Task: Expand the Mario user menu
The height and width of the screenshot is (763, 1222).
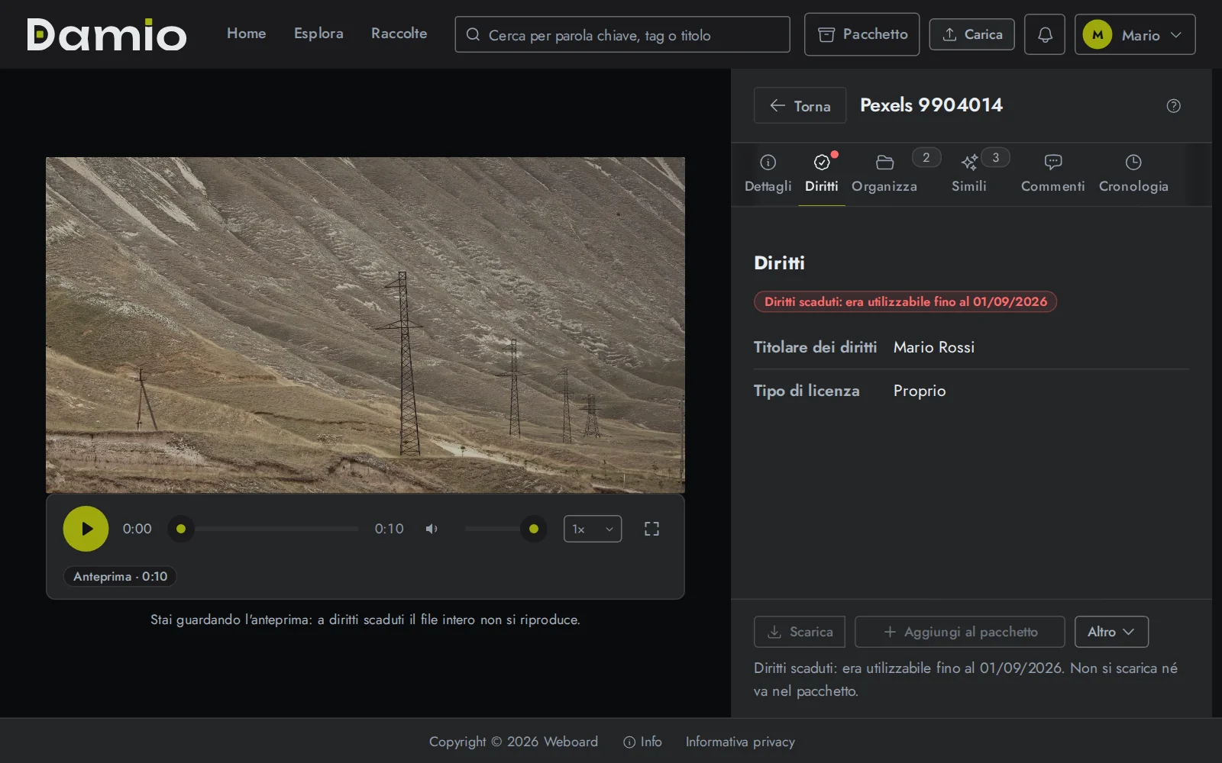Action: coord(1135,34)
